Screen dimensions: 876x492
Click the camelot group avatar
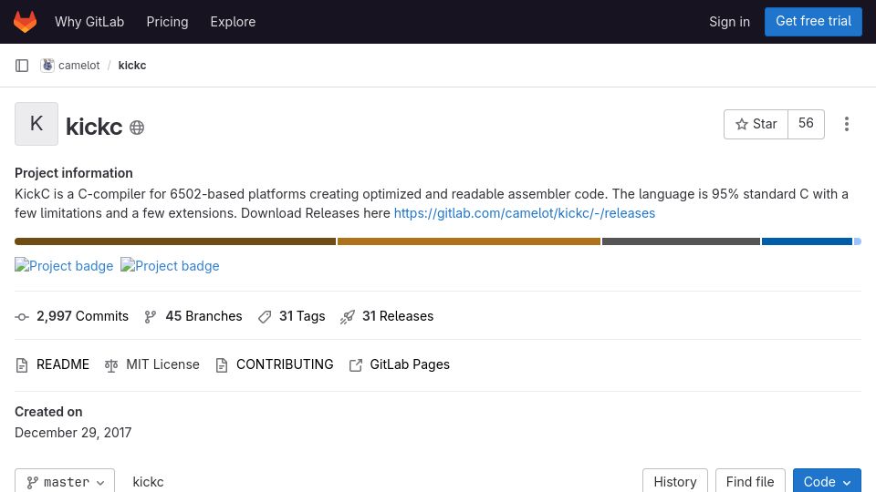tap(47, 66)
